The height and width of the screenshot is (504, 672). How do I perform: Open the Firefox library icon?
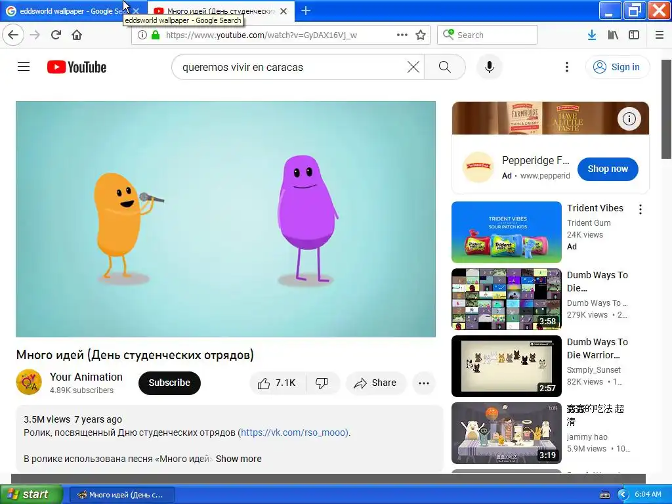(613, 35)
